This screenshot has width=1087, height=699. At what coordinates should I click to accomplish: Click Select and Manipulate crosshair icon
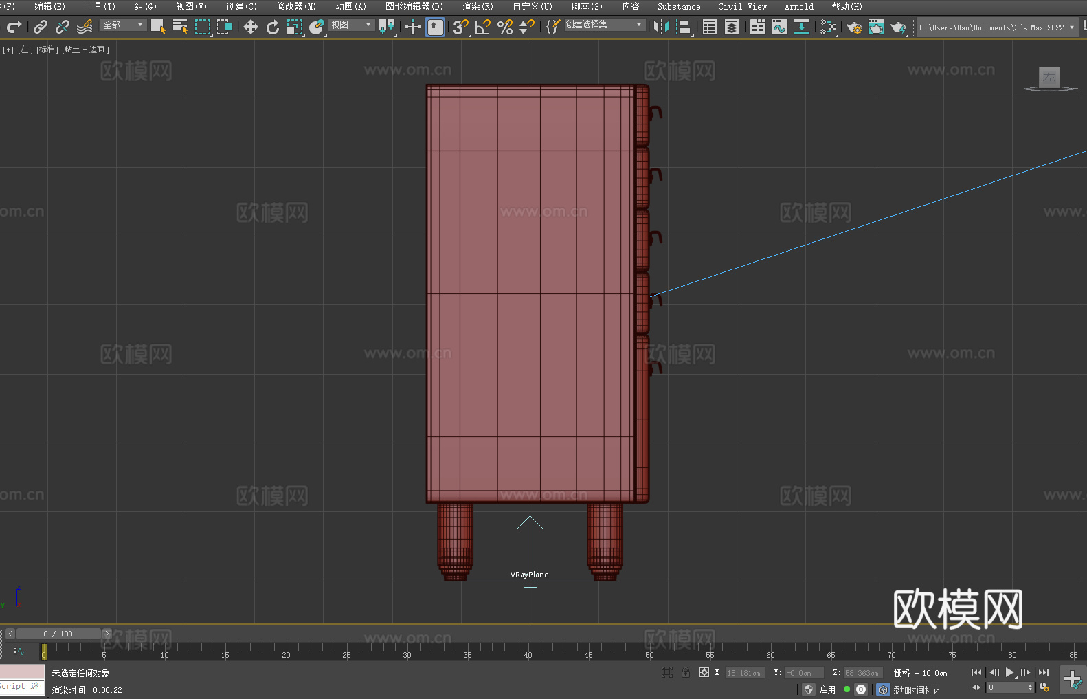tap(412, 27)
